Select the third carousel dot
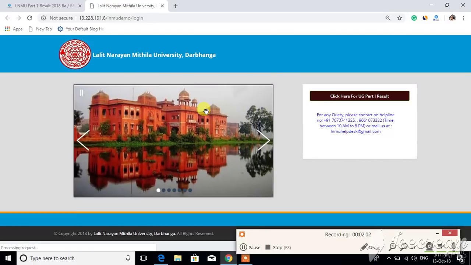Viewport: 471px width, 265px height. [169, 190]
